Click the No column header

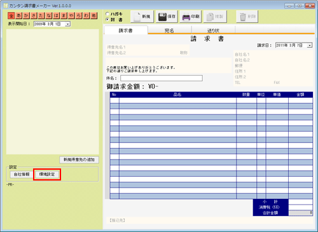(x=114, y=95)
